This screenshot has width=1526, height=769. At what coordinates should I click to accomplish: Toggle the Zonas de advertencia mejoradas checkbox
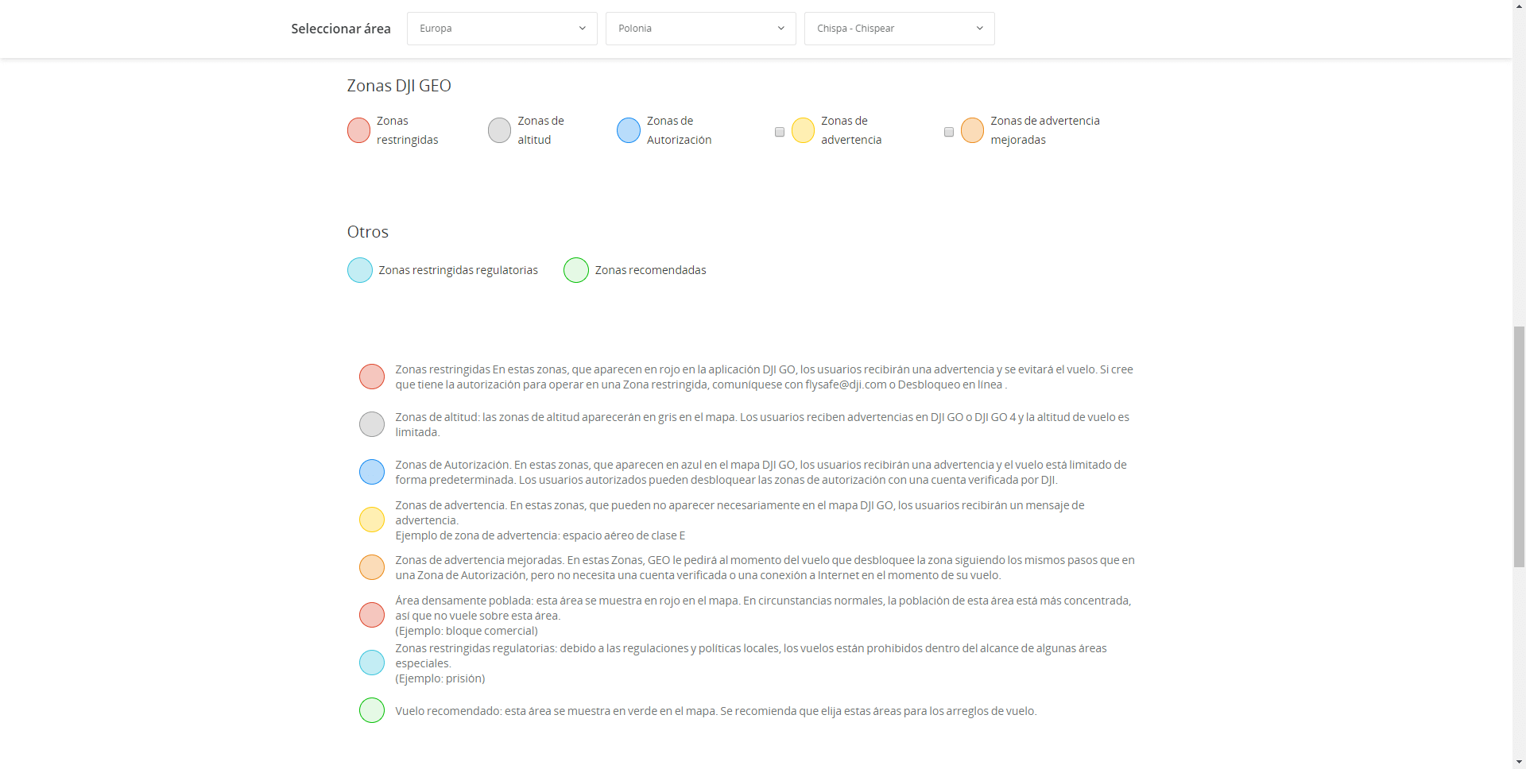tap(949, 132)
